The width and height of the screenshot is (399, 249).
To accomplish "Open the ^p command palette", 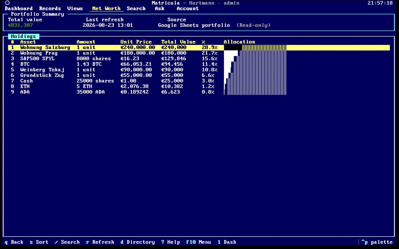I will click(377, 242).
